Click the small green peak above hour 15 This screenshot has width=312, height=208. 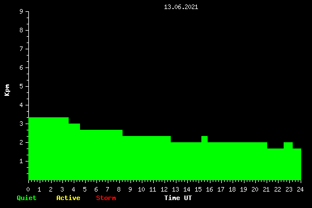(204, 139)
